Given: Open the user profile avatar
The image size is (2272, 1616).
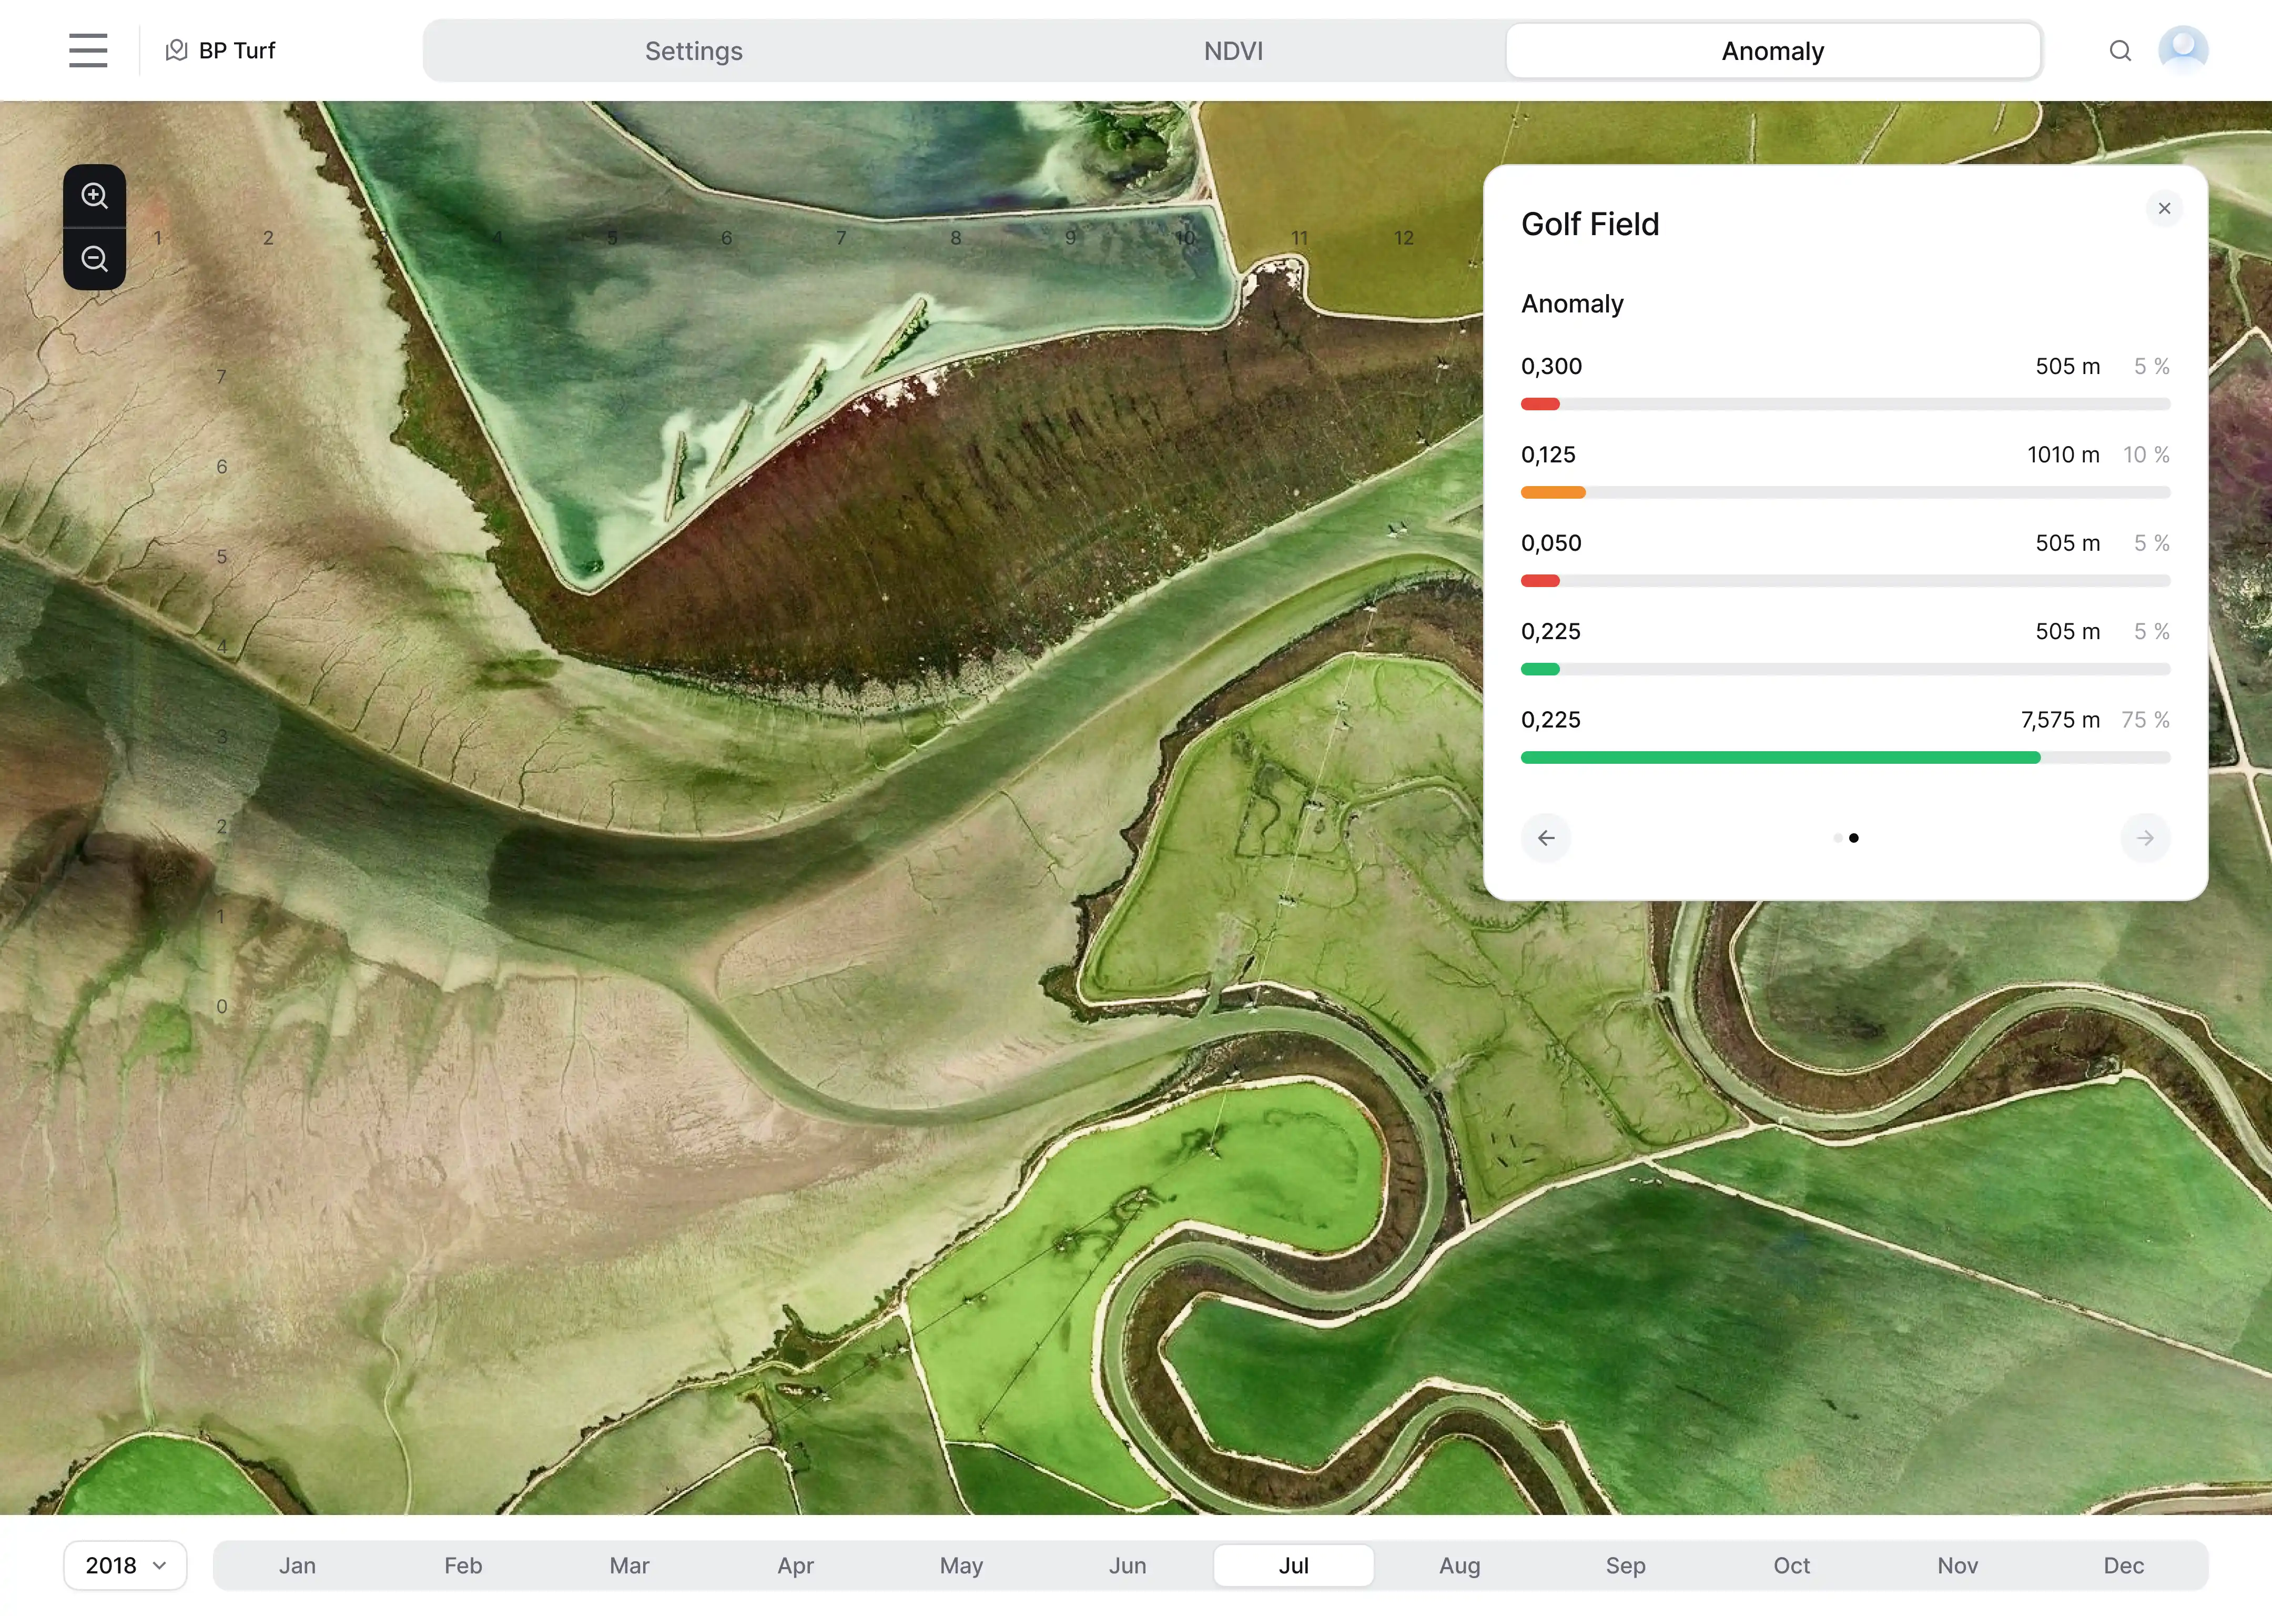Looking at the screenshot, I should click(2183, 48).
